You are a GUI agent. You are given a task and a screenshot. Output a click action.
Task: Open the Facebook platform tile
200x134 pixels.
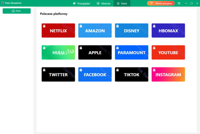(x=95, y=74)
